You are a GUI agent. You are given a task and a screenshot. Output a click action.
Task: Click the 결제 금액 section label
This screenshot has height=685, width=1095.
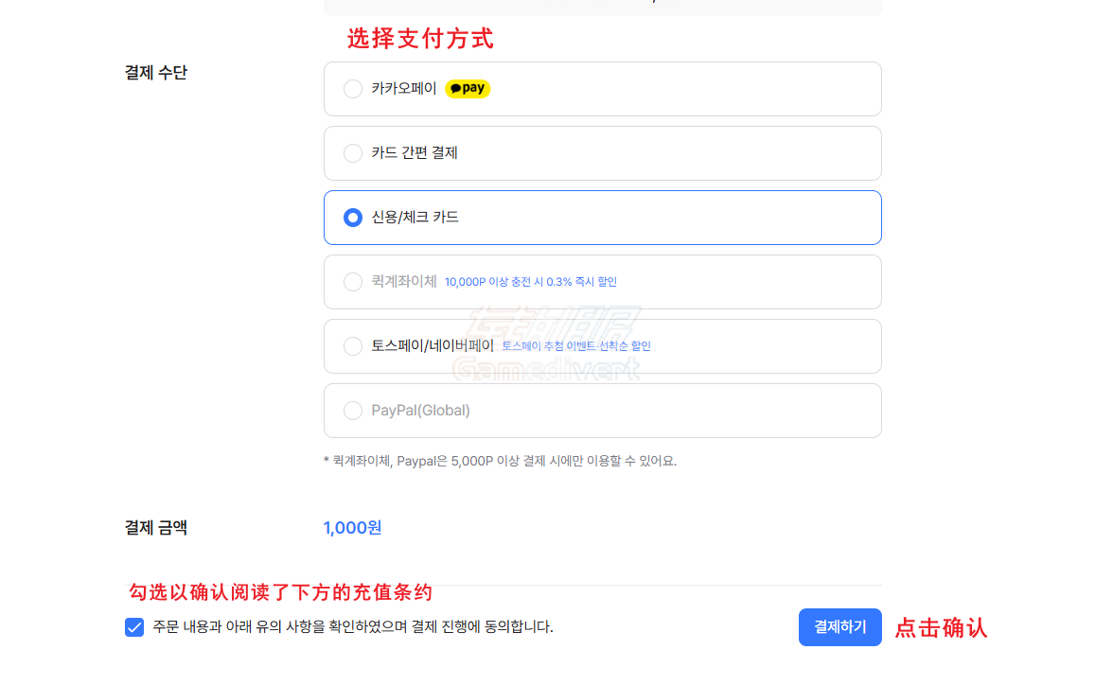coord(155,527)
